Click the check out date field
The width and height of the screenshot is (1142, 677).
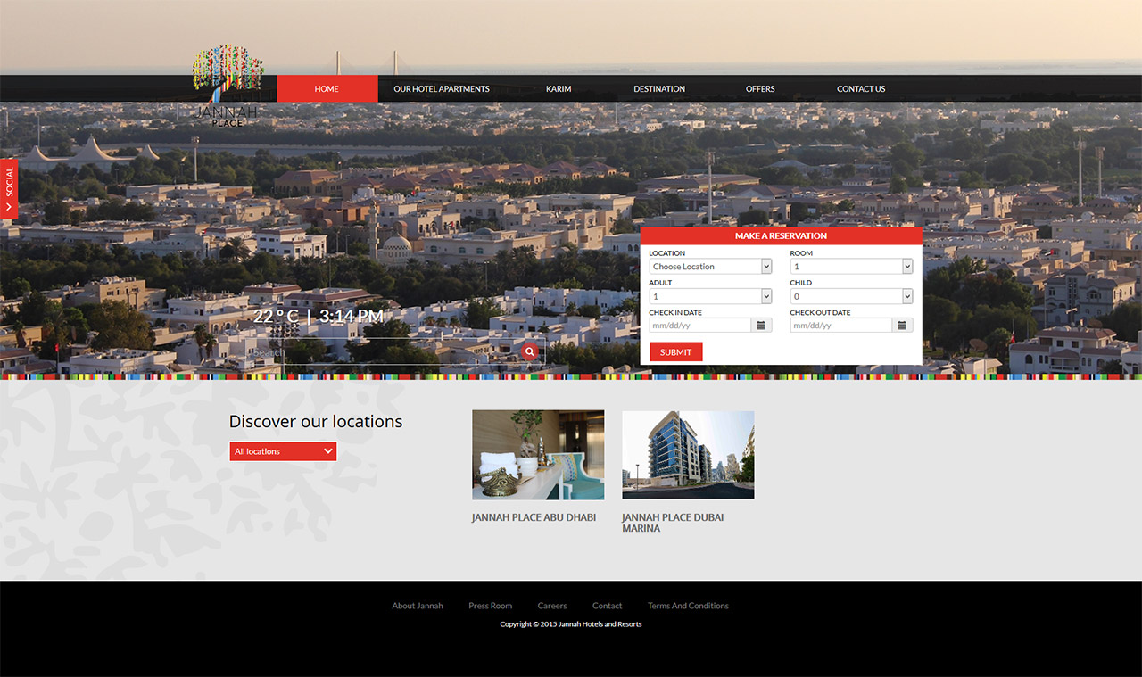840,326
